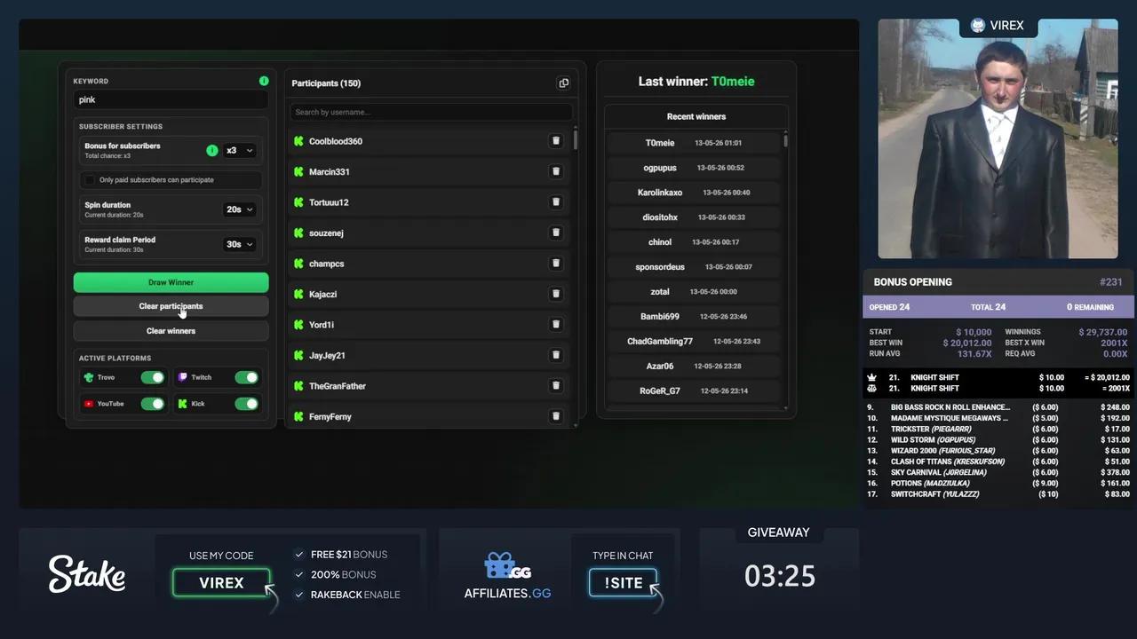Select sponsordeus in Recent winners
Image resolution: width=1137 pixels, height=639 pixels.
pyautogui.click(x=696, y=267)
